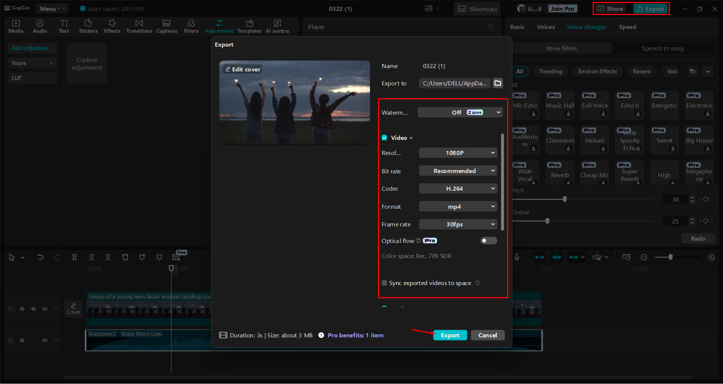Click the Pitch value field showing 38

tap(675, 199)
